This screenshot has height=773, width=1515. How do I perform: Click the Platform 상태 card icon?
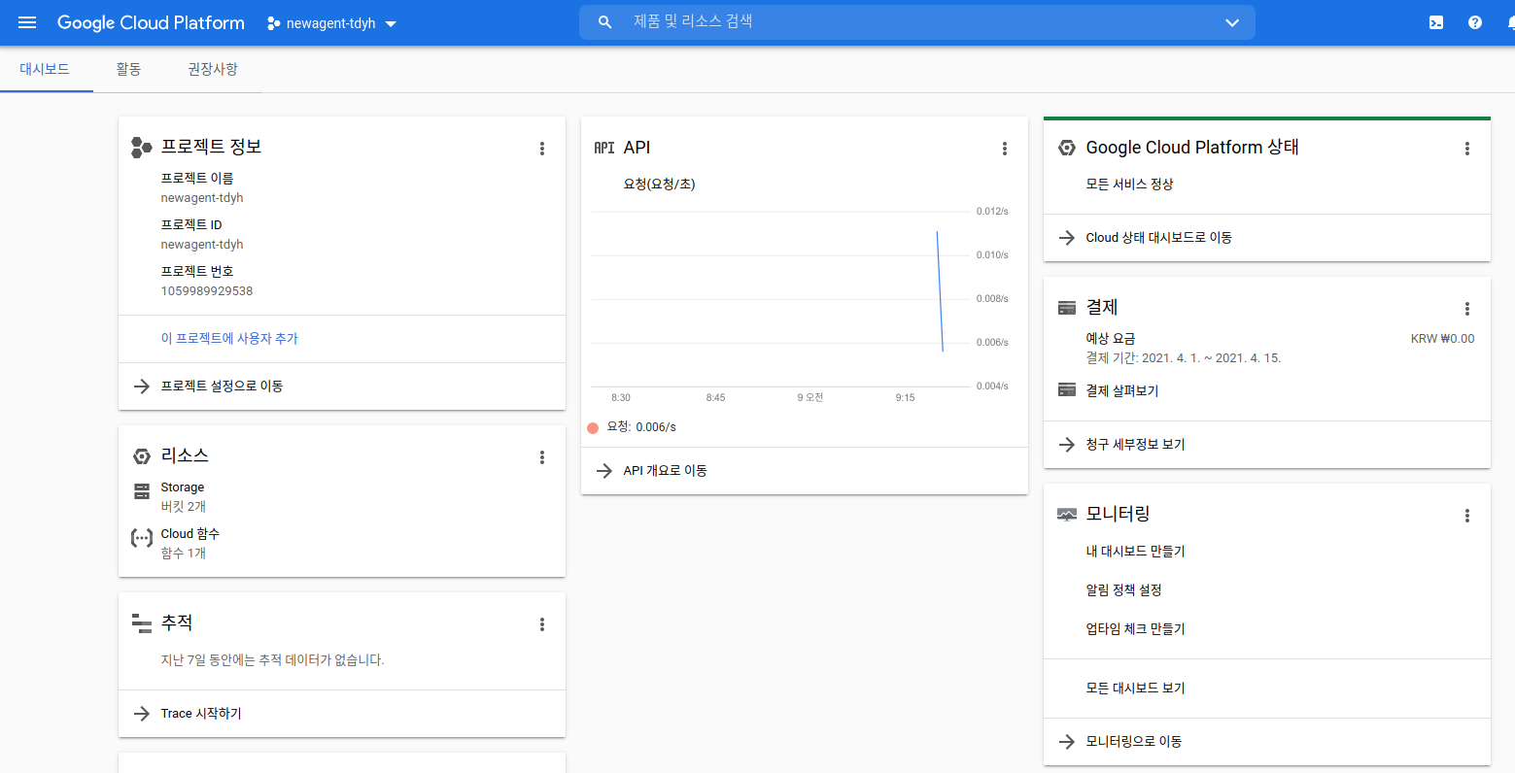click(1067, 148)
